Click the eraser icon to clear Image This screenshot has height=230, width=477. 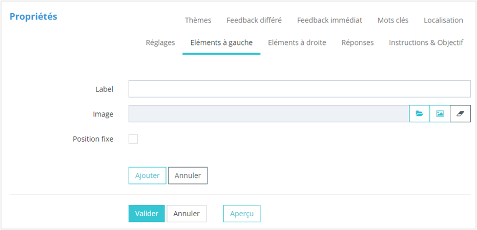click(460, 114)
